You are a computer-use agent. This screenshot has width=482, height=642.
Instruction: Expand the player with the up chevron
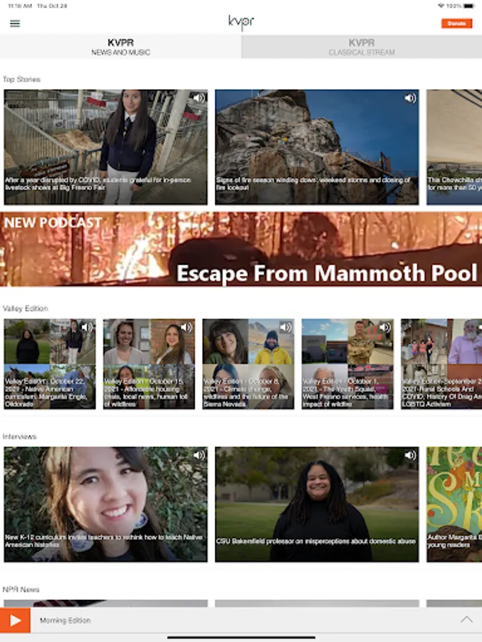[466, 619]
